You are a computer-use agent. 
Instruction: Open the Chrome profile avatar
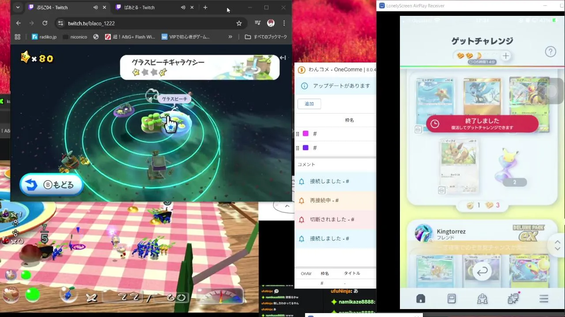pyautogui.click(x=271, y=23)
